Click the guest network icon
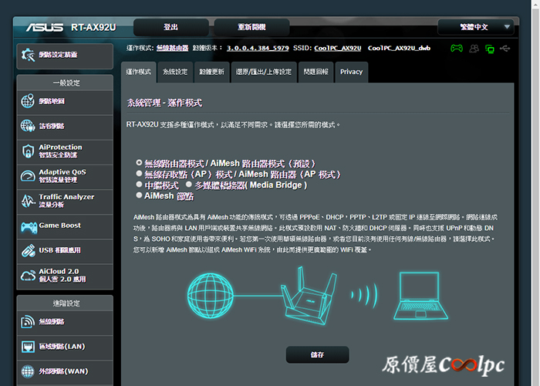The image size is (540, 386). [x=28, y=126]
